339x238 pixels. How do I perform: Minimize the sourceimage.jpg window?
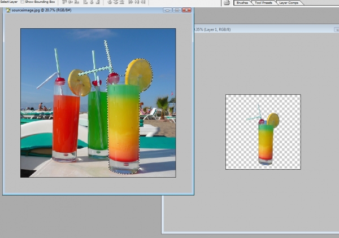(168, 10)
